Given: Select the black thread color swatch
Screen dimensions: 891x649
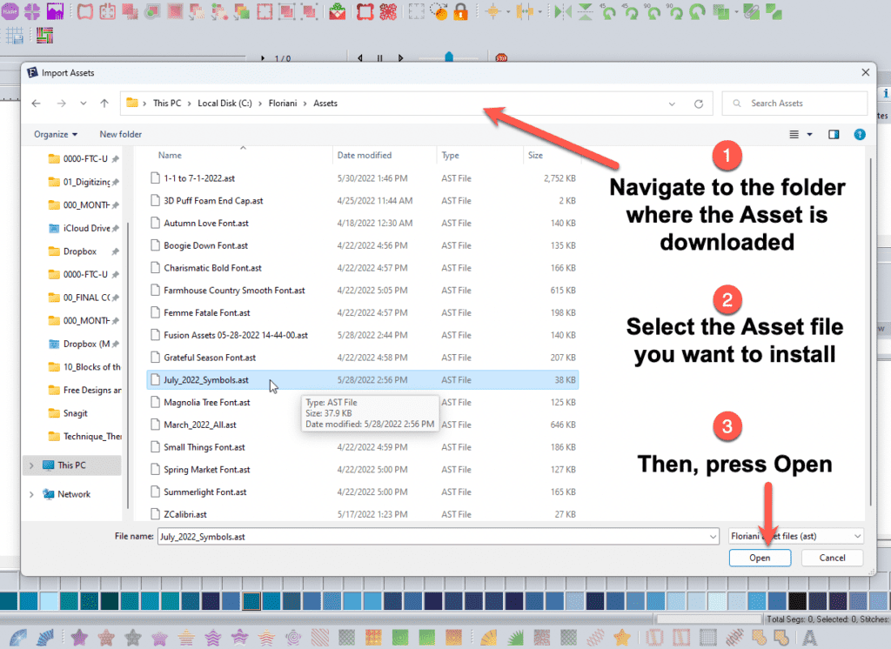Looking at the screenshot, I should click(x=797, y=600).
